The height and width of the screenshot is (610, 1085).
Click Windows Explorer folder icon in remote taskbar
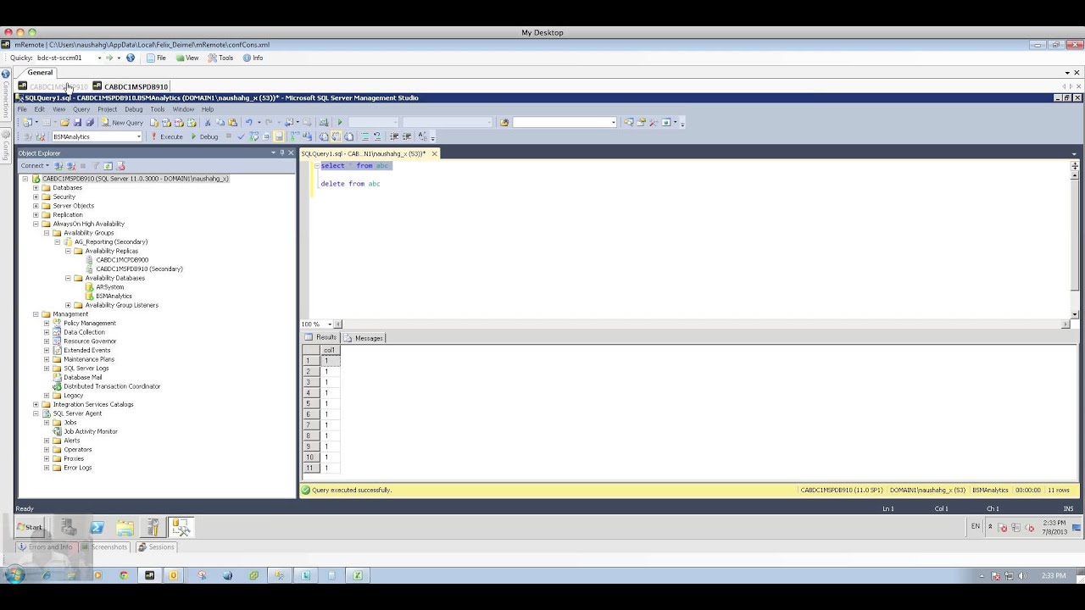125,528
